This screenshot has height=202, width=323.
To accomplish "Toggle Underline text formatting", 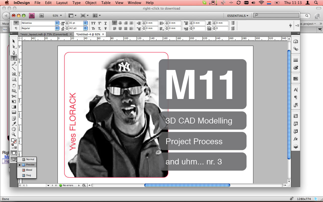I will (x=105, y=23).
